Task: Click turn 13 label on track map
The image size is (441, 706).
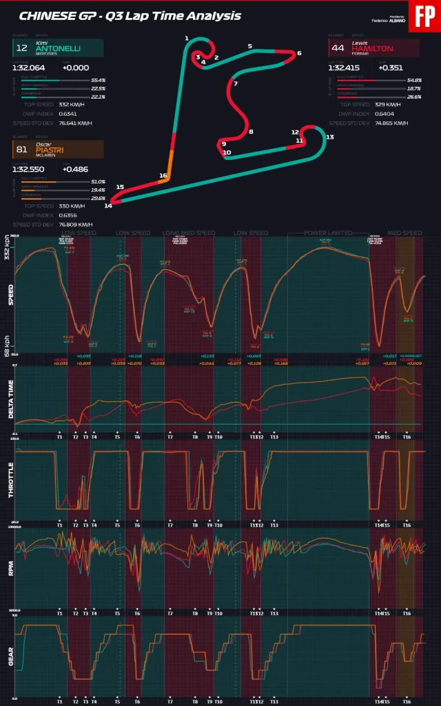Action: (330, 137)
